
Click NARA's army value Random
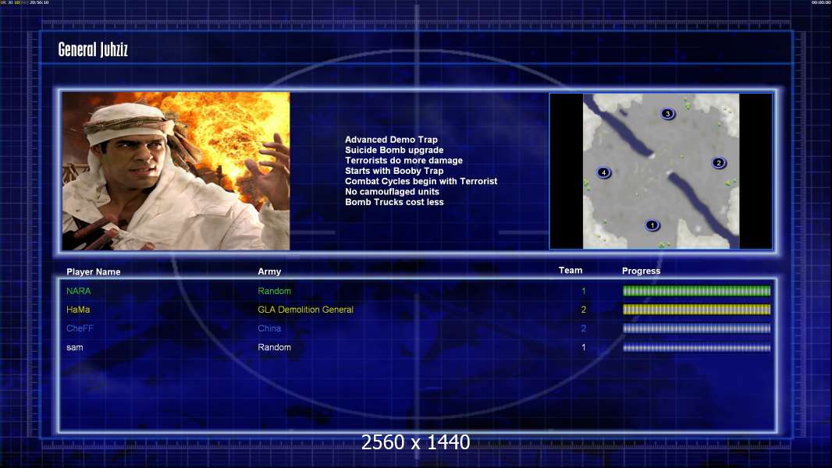[x=274, y=291]
